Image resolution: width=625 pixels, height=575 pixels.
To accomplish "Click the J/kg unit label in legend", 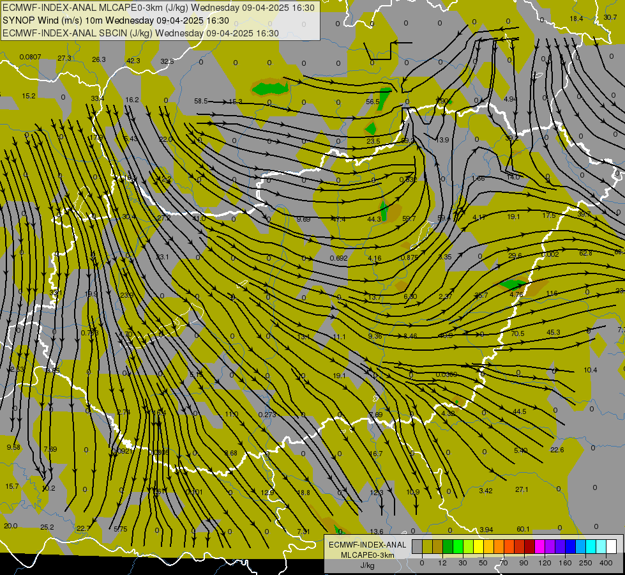I will tap(368, 565).
